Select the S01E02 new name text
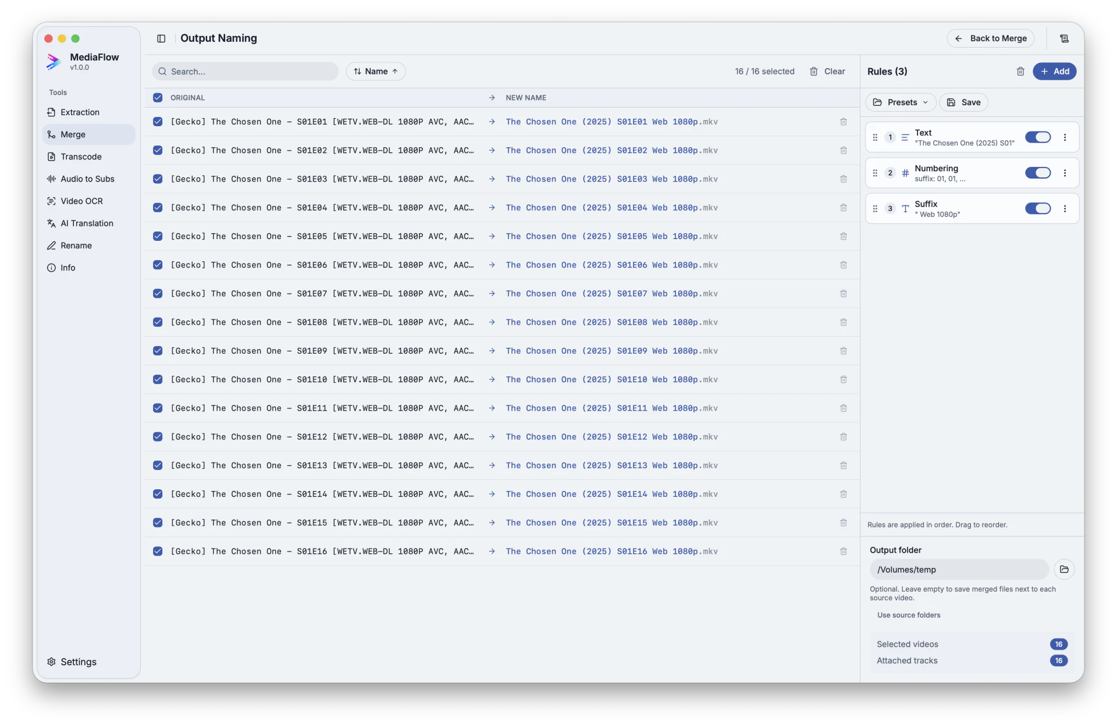The height and width of the screenshot is (726, 1117). (611, 151)
